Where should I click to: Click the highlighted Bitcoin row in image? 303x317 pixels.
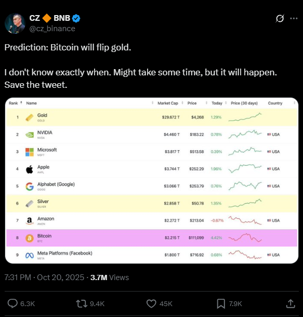pos(152,238)
